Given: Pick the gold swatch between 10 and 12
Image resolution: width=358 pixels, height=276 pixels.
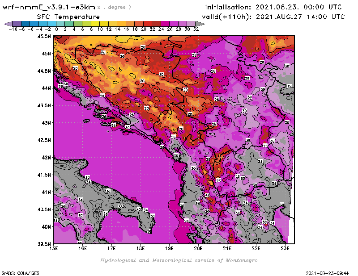Looking at the screenshot, I should [104, 24].
